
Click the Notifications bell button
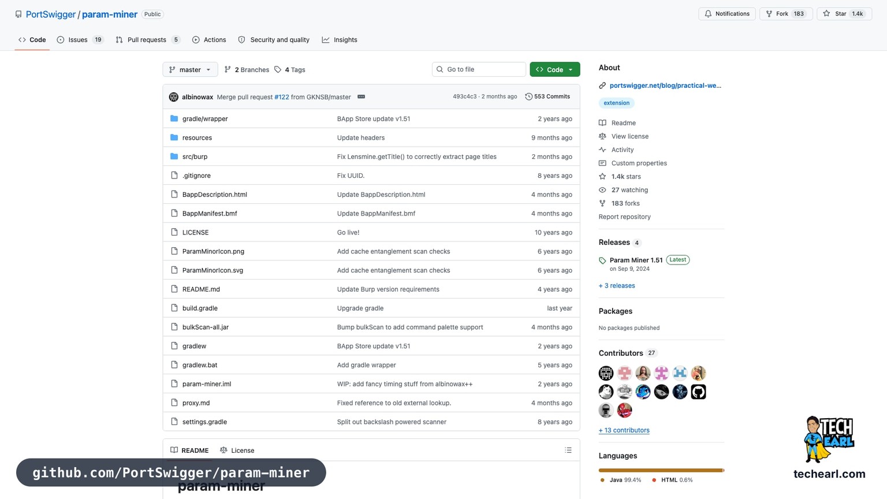point(726,14)
